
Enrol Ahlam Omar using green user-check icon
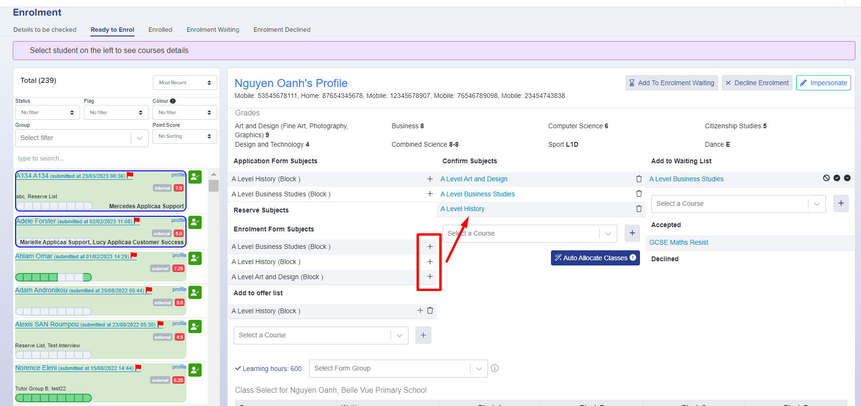195,258
